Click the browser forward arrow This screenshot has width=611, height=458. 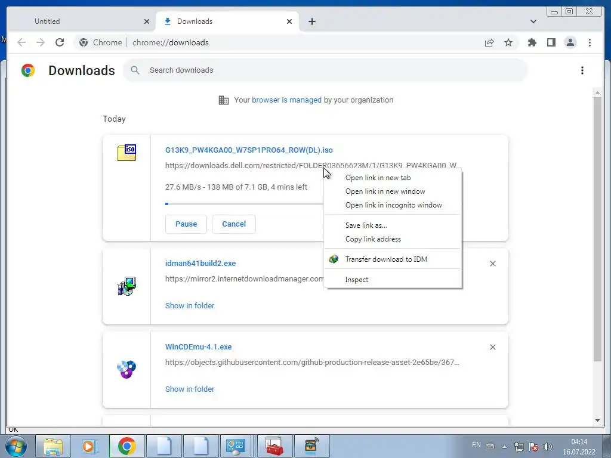pyautogui.click(x=41, y=42)
